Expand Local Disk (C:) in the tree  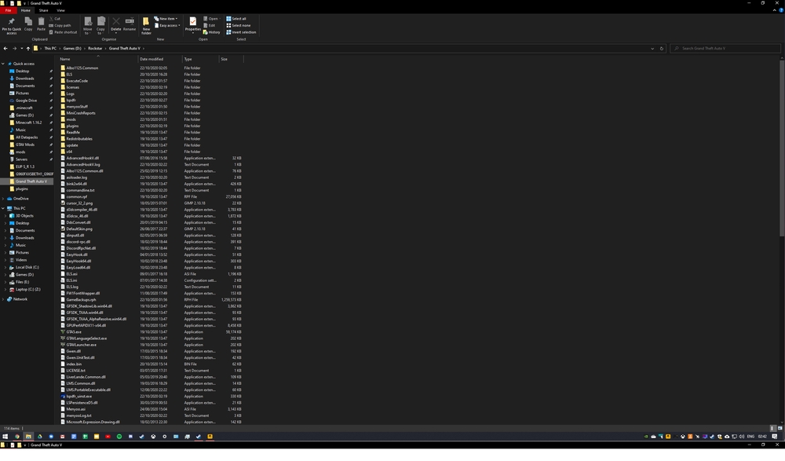(6, 268)
